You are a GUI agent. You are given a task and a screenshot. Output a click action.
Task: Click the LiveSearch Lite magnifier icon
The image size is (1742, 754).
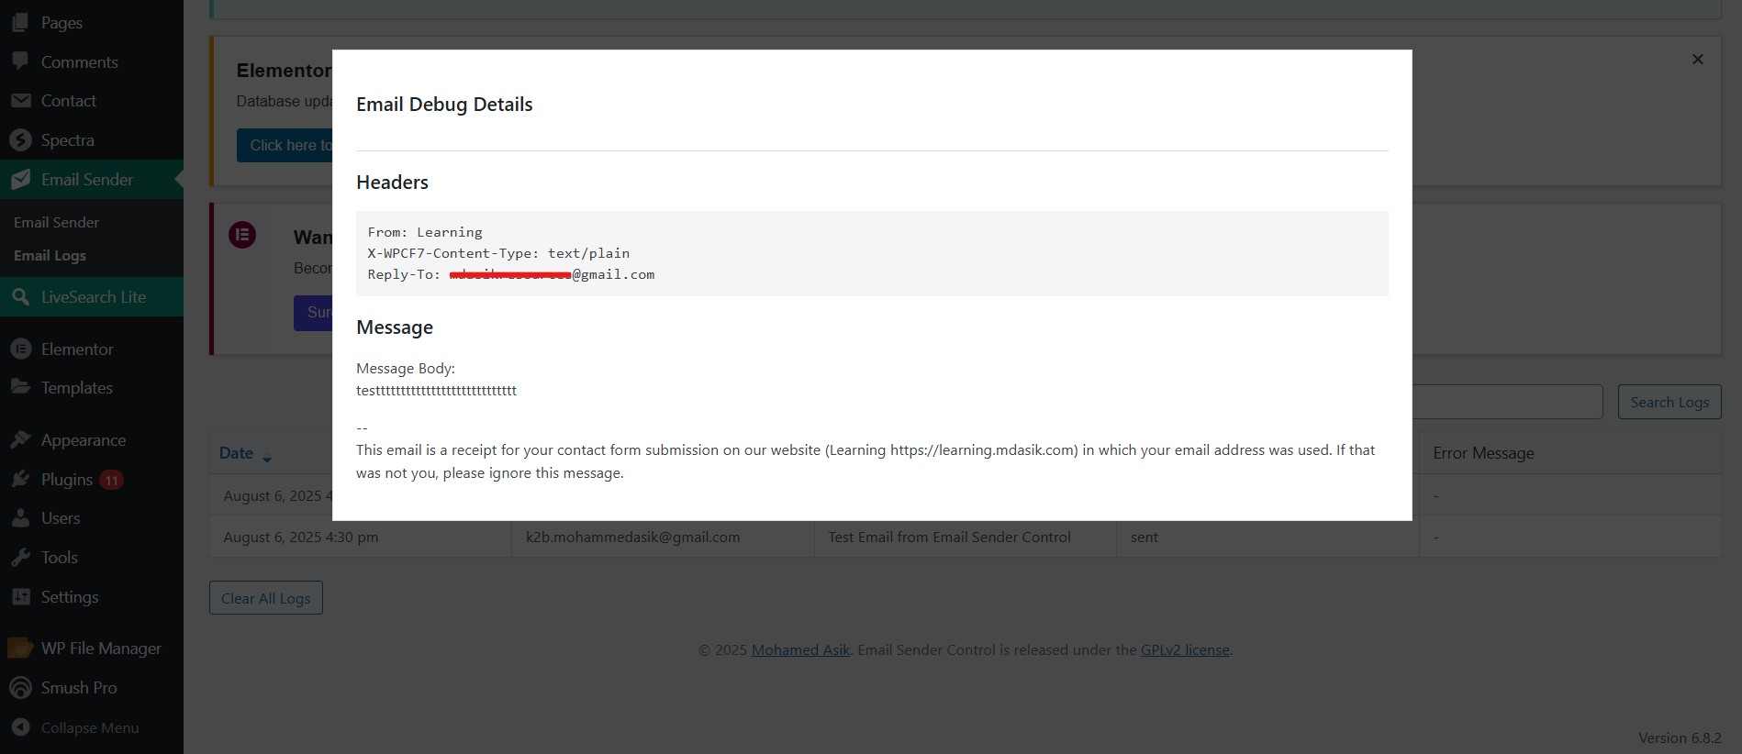coord(20,297)
